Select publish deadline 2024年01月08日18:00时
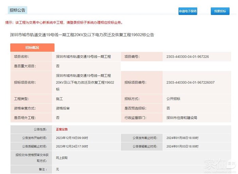Image resolution: width=238 pixels, height=174 pixels. (x=182, y=138)
